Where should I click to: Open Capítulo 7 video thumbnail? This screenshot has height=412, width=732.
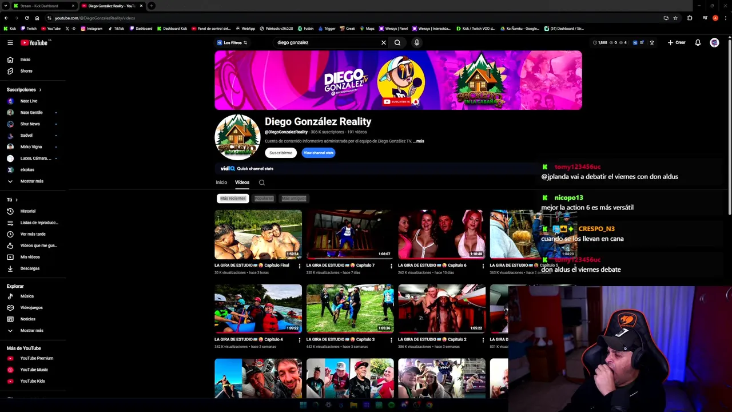[350, 234]
